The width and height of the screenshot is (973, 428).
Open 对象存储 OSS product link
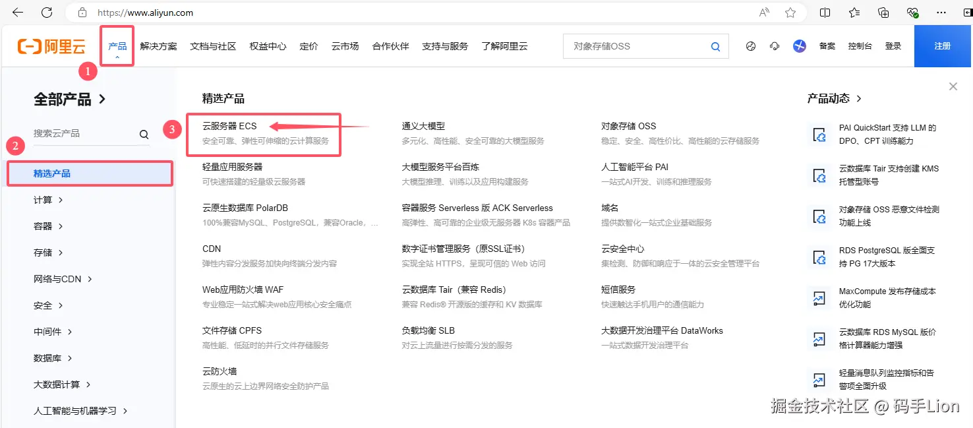628,126
